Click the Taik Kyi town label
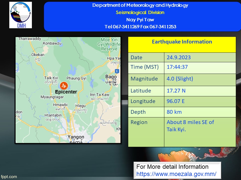This screenshot has height=180, width=241. pos(51,78)
